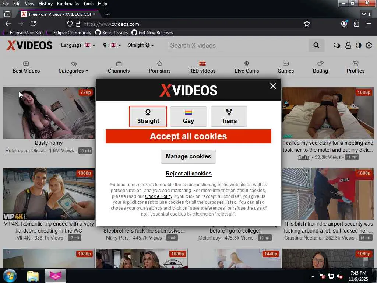Select the Straight orientation option in dialog
377x283 pixels.
coord(148,116)
